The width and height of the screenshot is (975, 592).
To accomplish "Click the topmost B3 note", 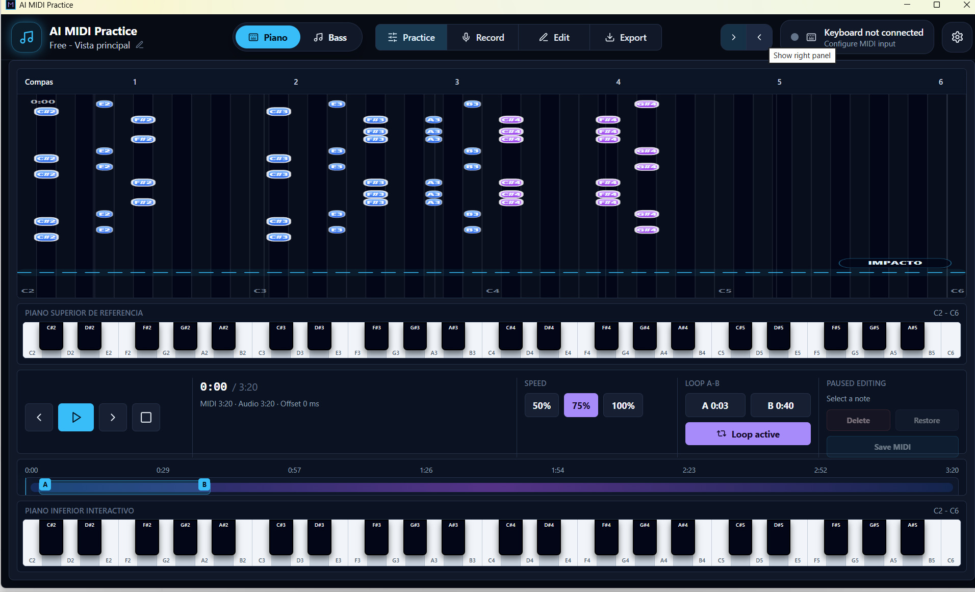I will [472, 104].
